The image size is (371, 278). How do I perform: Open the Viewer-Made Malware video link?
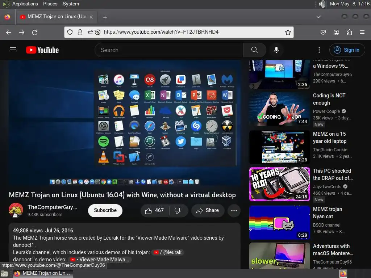(100, 259)
